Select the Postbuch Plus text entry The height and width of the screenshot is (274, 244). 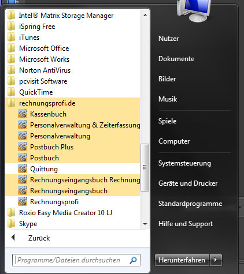pyautogui.click(x=52, y=147)
